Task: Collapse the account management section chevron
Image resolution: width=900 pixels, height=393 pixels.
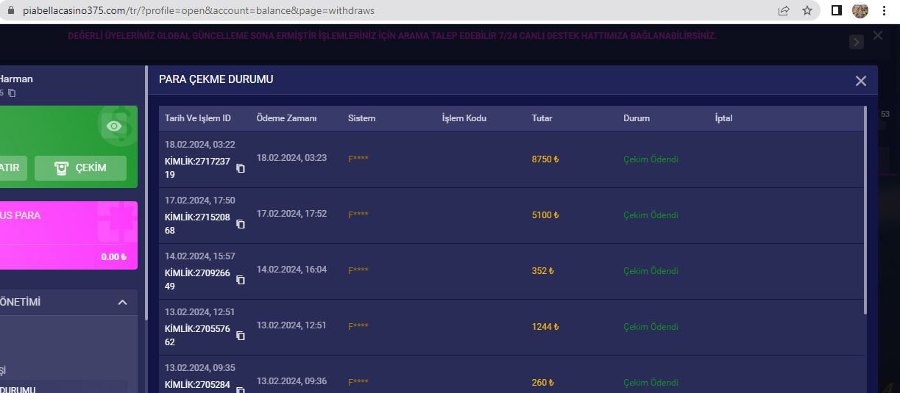Action: click(122, 302)
